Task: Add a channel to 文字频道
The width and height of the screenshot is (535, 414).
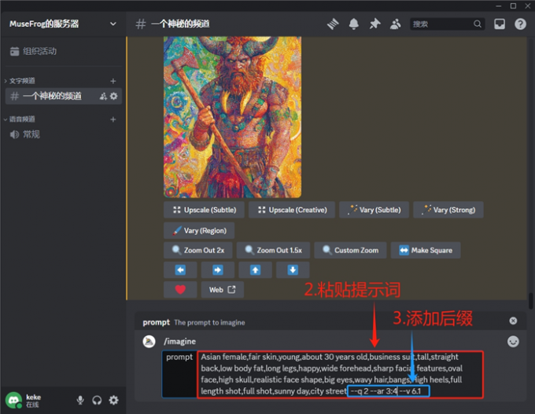Action: (113, 81)
